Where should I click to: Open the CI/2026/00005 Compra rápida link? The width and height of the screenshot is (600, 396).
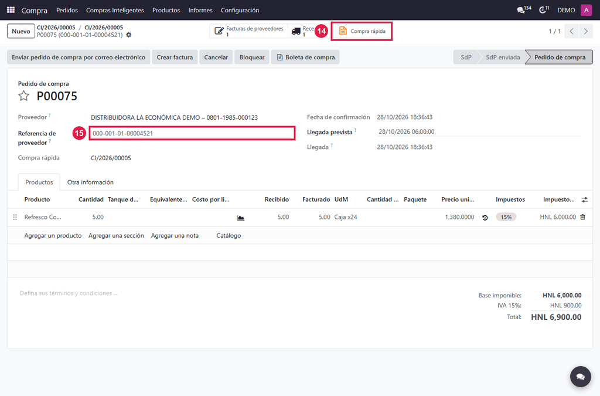(x=111, y=158)
